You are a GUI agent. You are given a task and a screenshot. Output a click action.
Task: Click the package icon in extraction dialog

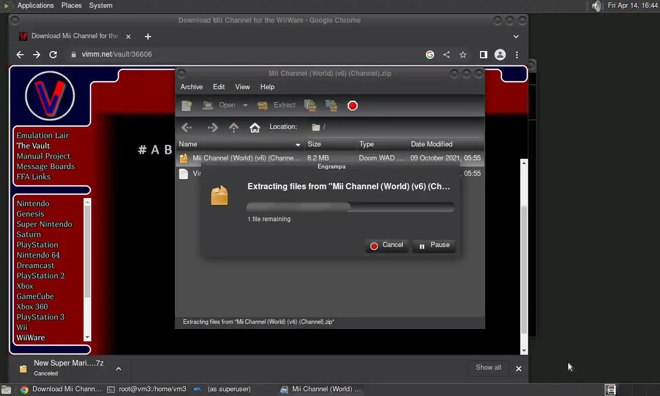[219, 196]
